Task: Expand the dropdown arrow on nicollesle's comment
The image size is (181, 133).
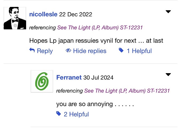Action: pos(168,12)
